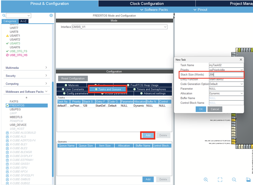Click download icon next to X-CUBE-ALGOBUILD
This screenshot has width=253, height=185.
[7, 133]
